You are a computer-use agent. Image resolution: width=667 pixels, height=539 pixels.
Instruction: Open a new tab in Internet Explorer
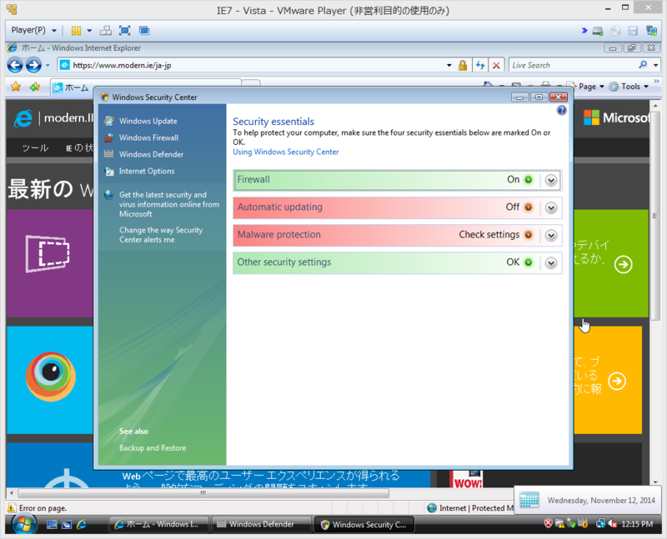pyautogui.click(x=252, y=84)
